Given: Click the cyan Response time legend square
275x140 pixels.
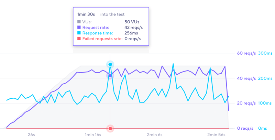Looking at the screenshot, I should (x=79, y=33).
